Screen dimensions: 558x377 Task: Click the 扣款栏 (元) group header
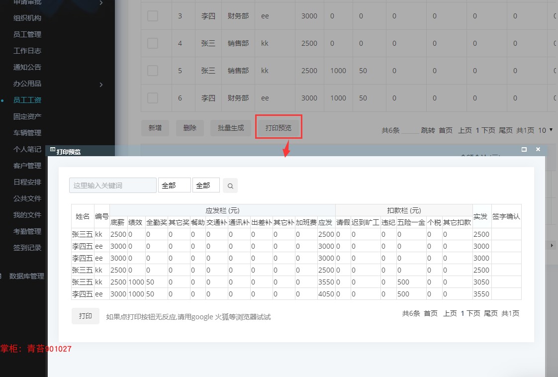[x=404, y=210]
